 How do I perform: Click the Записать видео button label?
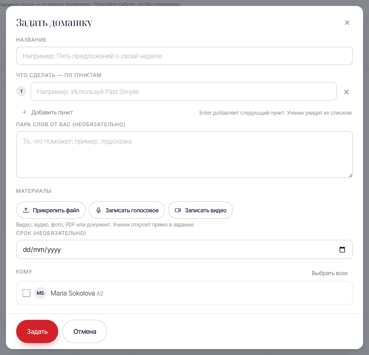[206, 210]
